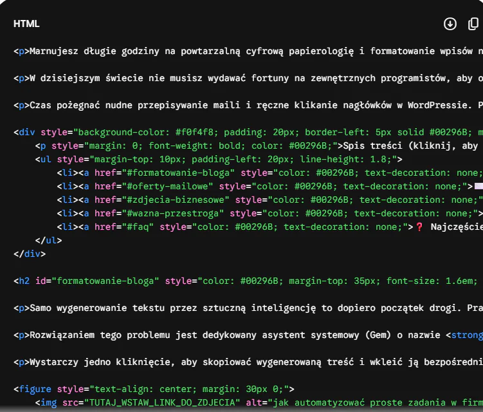Click the closing ul tag
Viewport: 483px width, 412px height.
pos(48,240)
